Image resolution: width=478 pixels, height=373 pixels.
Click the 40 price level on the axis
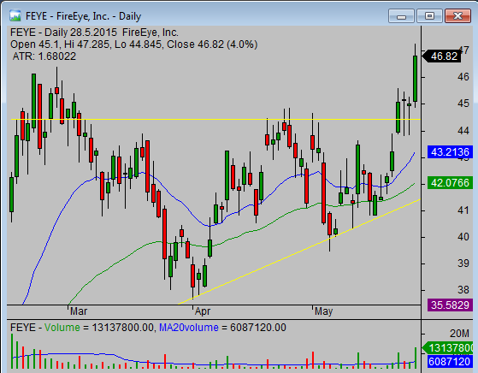pos(463,237)
